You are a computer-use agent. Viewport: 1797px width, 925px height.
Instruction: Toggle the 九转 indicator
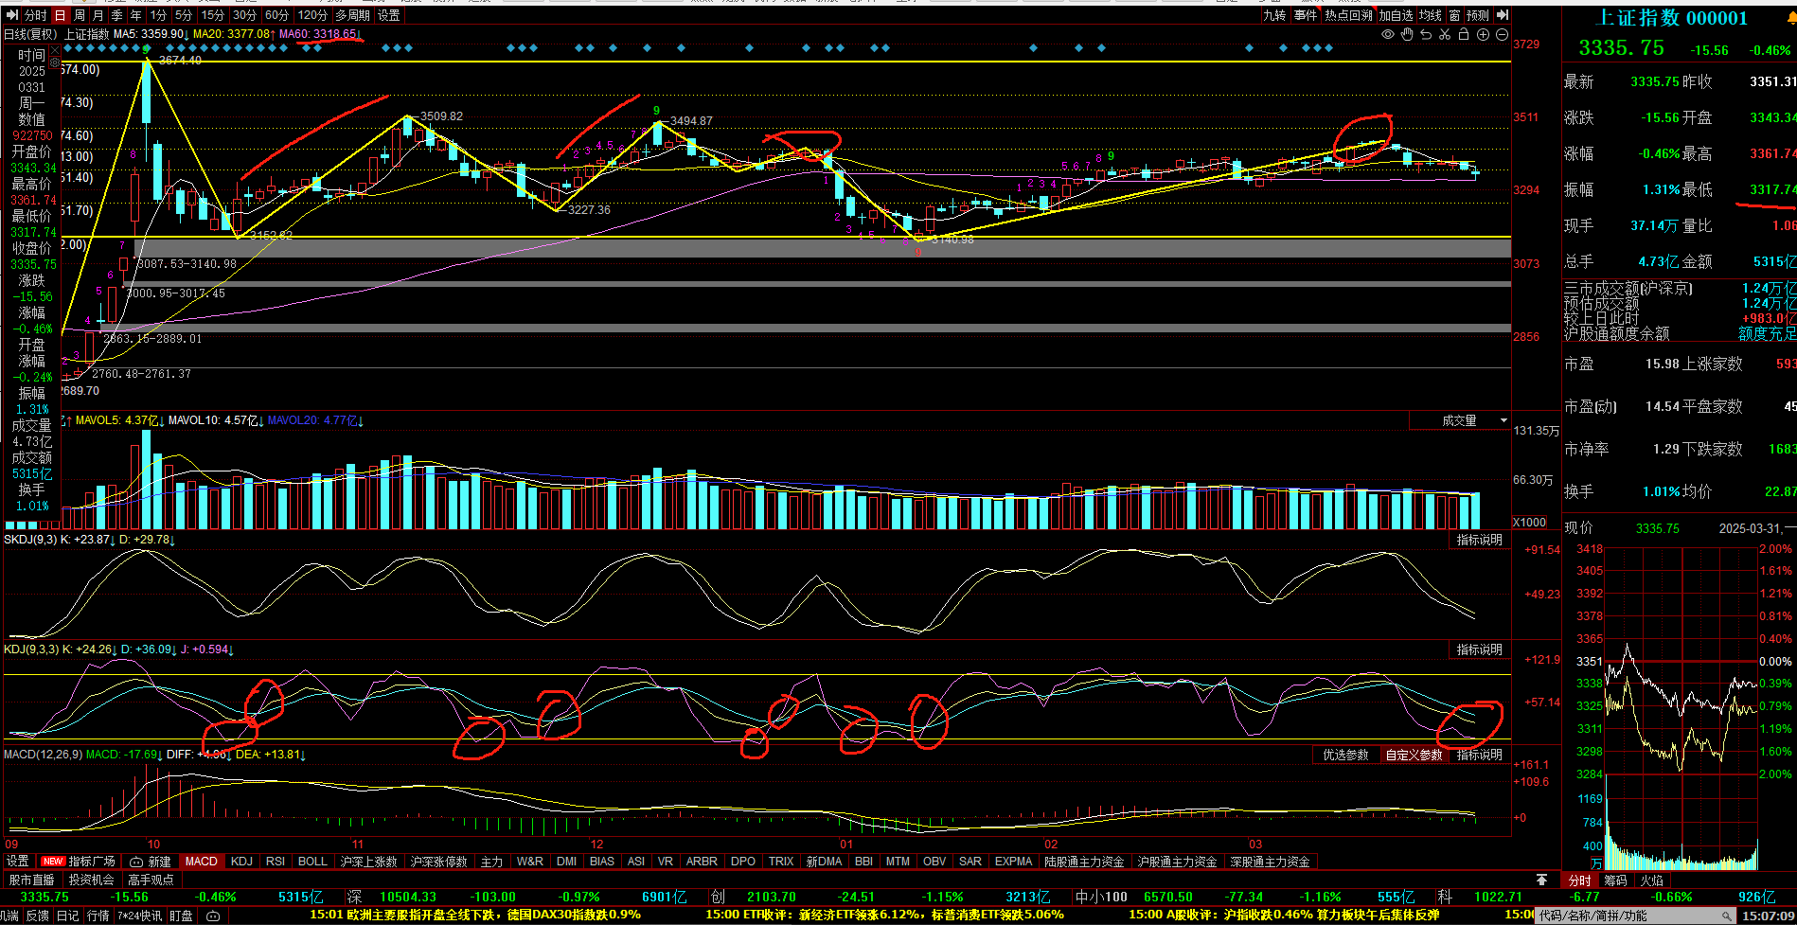[x=1274, y=15]
